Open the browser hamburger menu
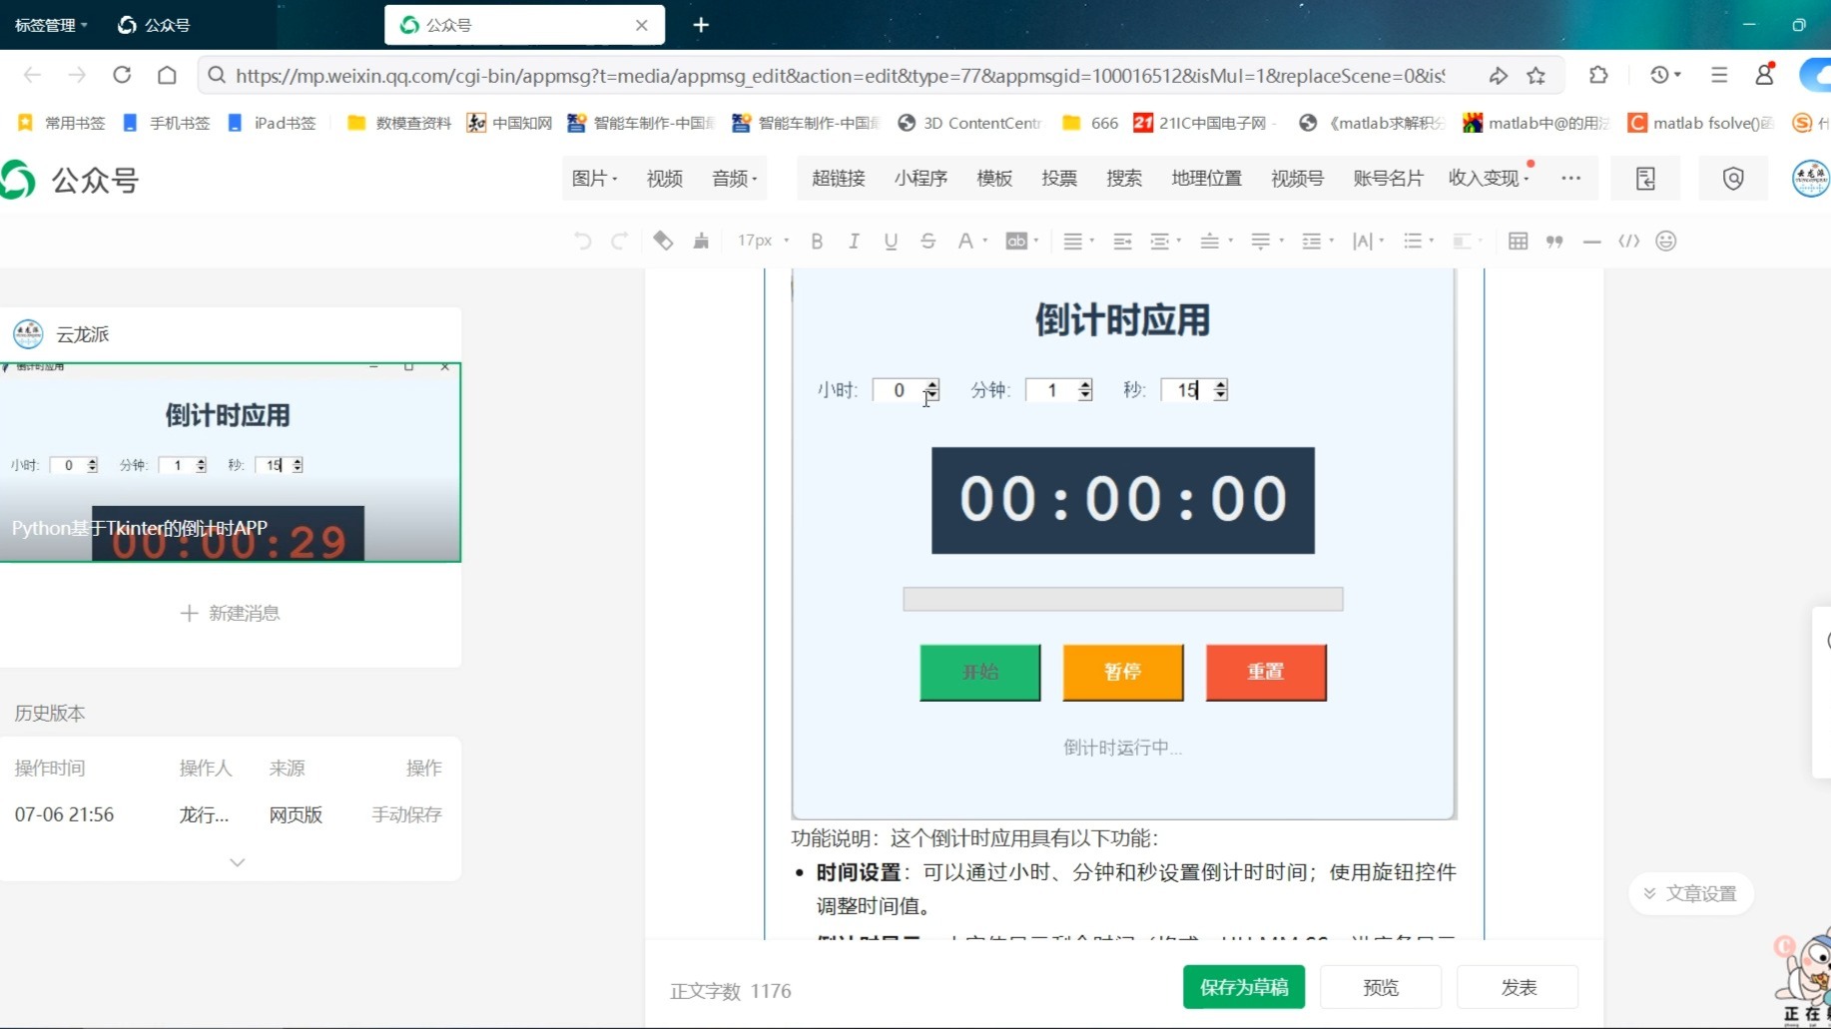Image resolution: width=1831 pixels, height=1029 pixels. (x=1719, y=75)
